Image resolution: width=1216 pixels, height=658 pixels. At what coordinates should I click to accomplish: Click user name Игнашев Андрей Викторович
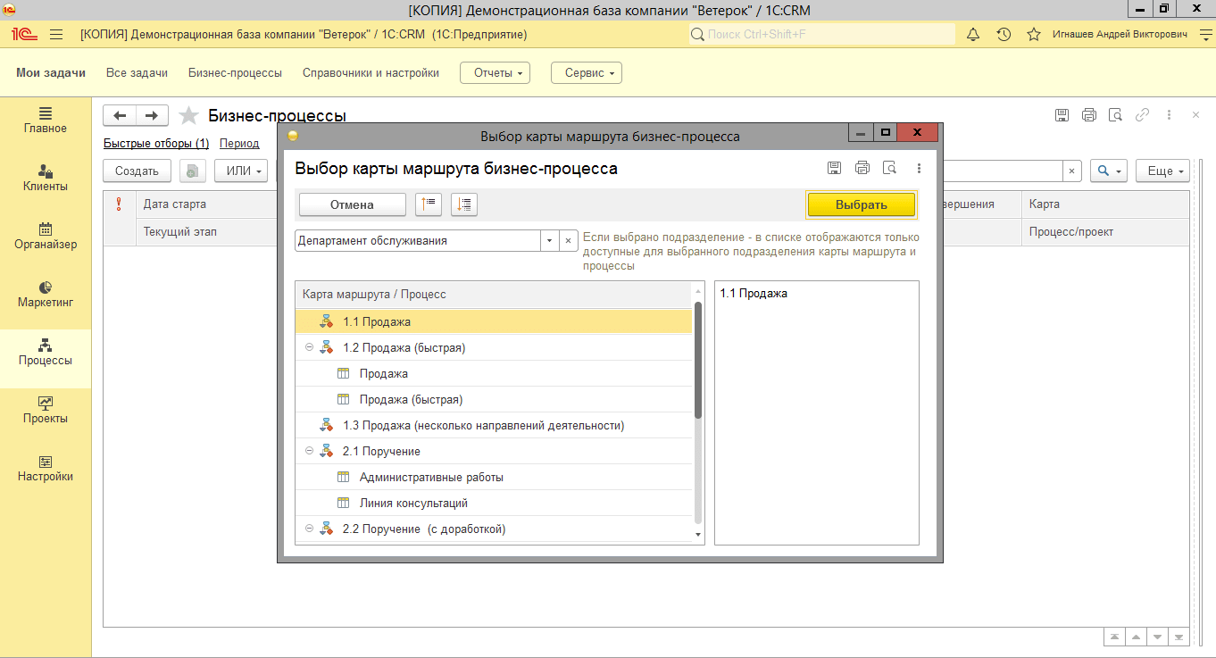point(1120,34)
